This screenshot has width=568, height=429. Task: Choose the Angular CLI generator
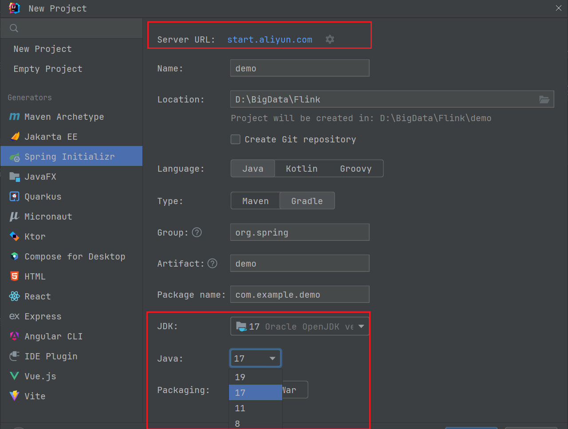pos(71,336)
